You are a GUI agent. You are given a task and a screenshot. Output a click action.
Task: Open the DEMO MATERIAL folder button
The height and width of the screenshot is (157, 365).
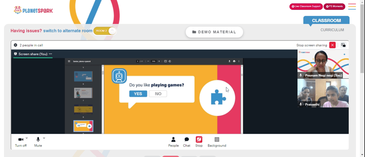pos(214,32)
